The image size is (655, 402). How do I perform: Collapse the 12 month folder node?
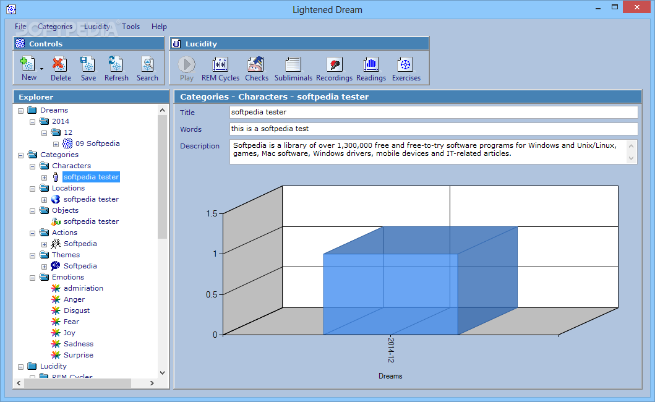tap(45, 134)
